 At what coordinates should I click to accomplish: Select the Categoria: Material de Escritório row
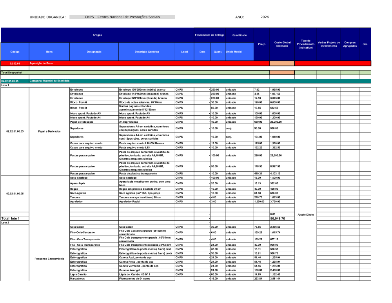click(x=49, y=81)
